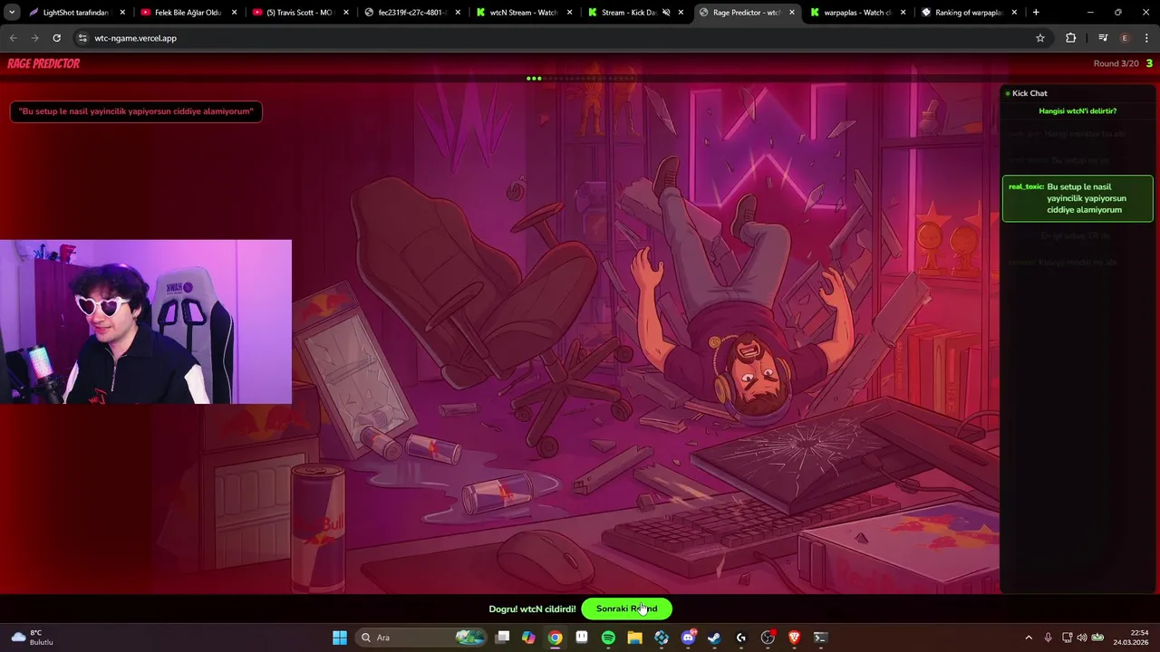
Task: Open Steam from the taskbar
Action: coord(714,638)
